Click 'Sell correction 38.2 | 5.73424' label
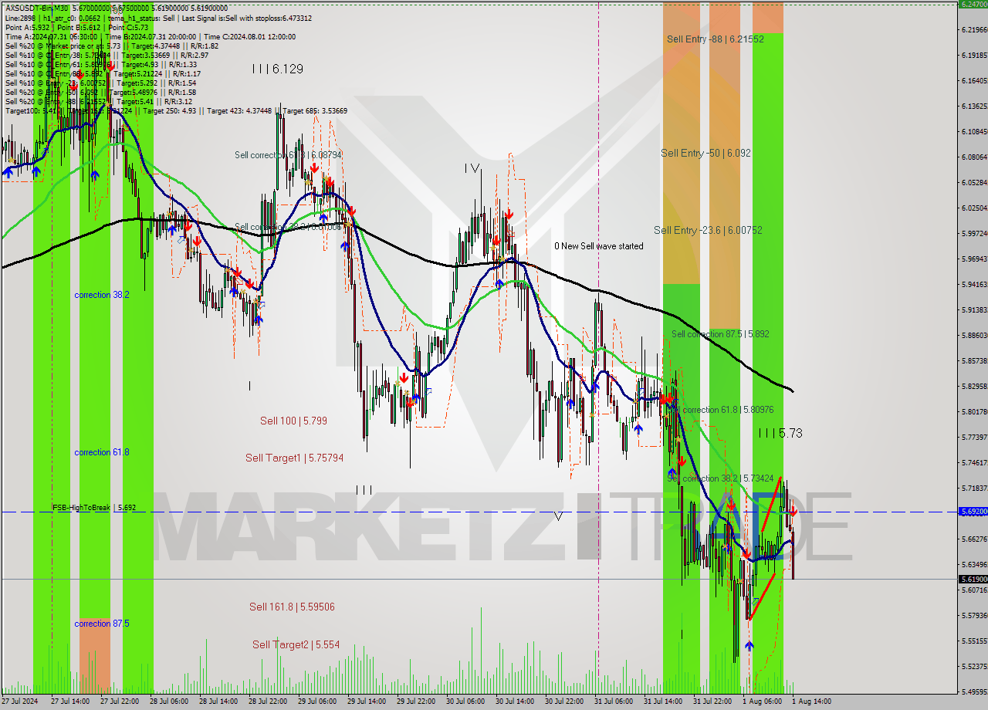The height and width of the screenshot is (710, 988). 721,478
